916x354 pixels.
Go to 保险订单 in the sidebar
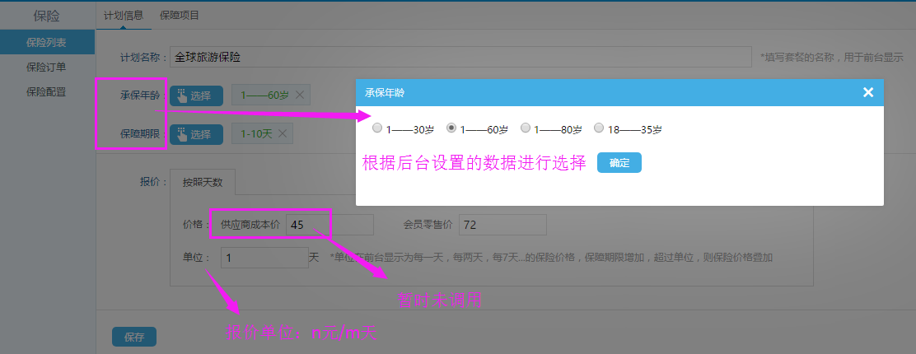coord(47,67)
